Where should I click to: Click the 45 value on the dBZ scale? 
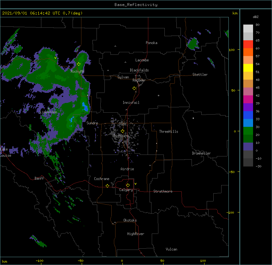pos(257,88)
